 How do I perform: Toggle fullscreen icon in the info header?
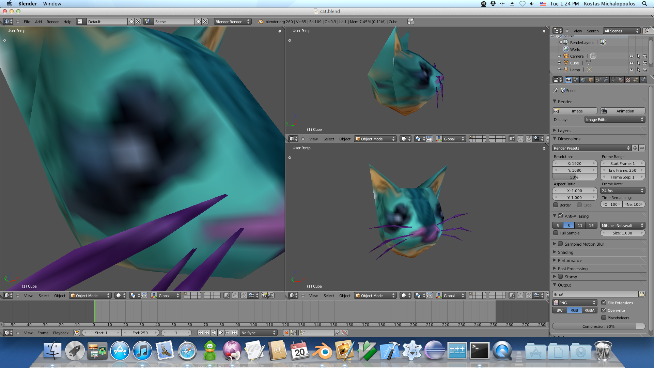(411, 21)
